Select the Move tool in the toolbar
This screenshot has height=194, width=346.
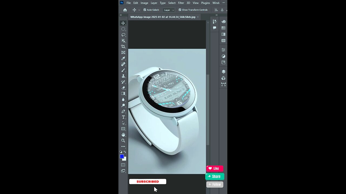pyautogui.click(x=123, y=23)
